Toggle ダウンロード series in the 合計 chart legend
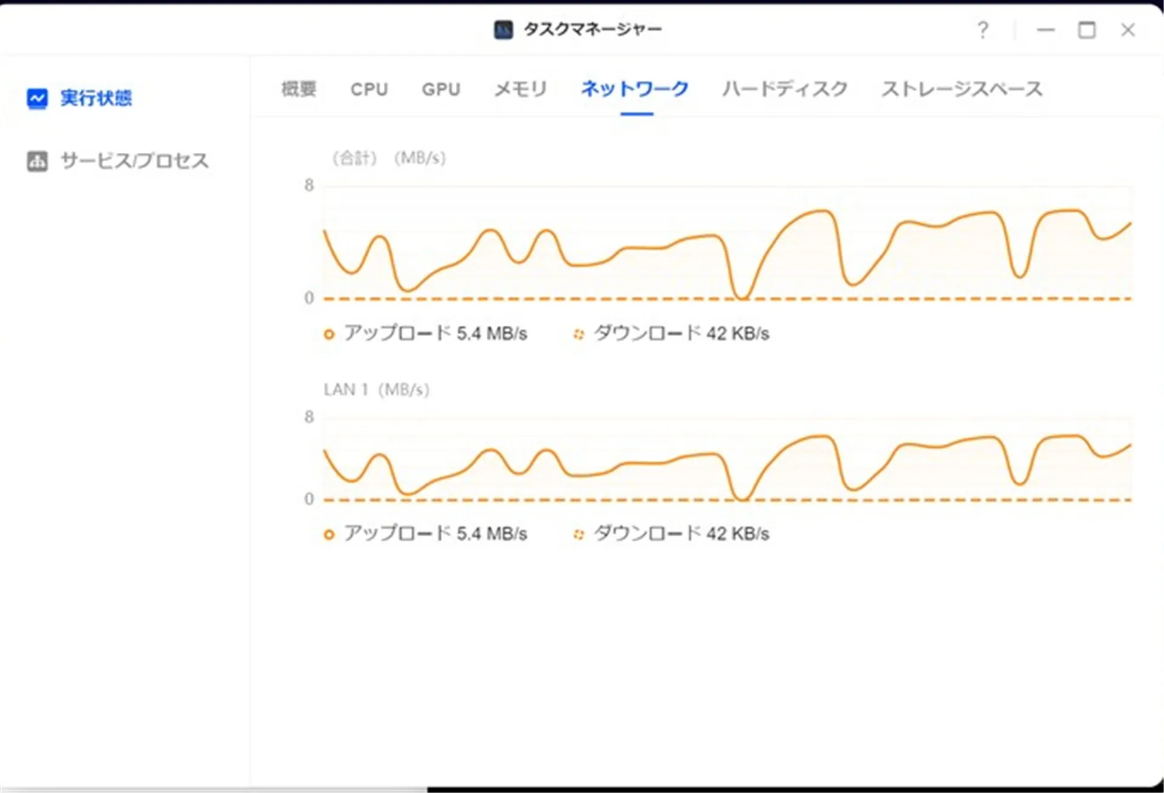The height and width of the screenshot is (793, 1164). tap(671, 333)
